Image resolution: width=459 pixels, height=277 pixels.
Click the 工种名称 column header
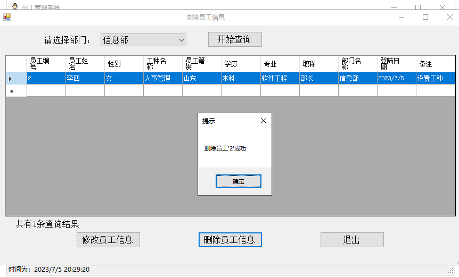[x=162, y=64]
